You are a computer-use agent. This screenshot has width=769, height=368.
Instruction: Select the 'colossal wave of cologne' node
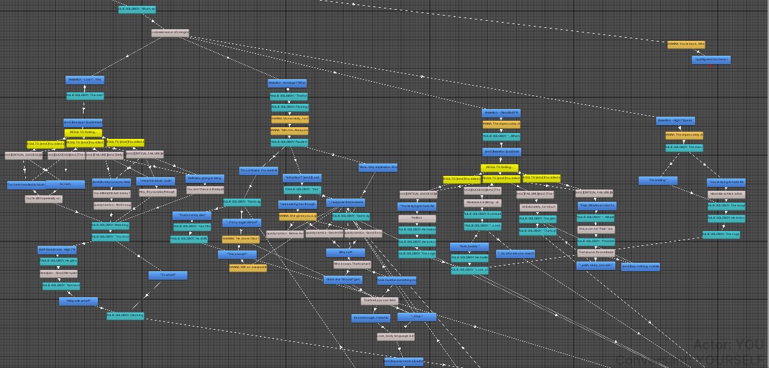(x=170, y=33)
